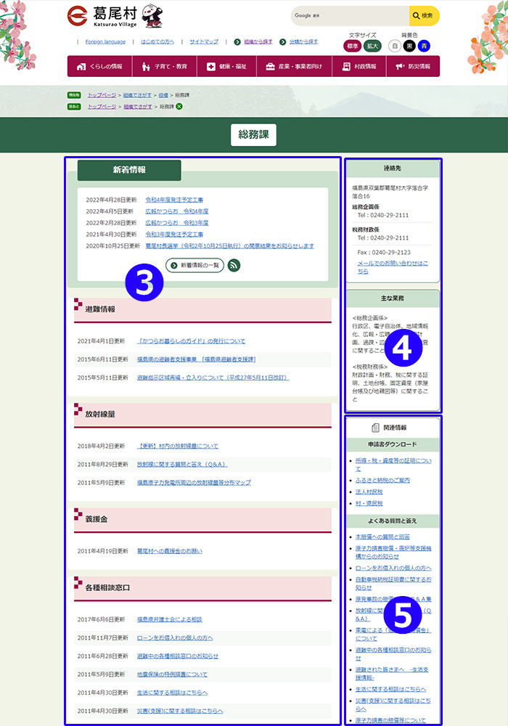Open the 防災情報 navigation menu
The image size is (508, 726).
coord(413,66)
